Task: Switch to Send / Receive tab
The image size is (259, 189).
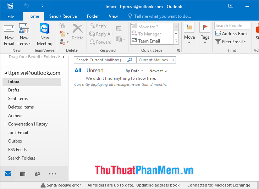Action: tap(63, 16)
